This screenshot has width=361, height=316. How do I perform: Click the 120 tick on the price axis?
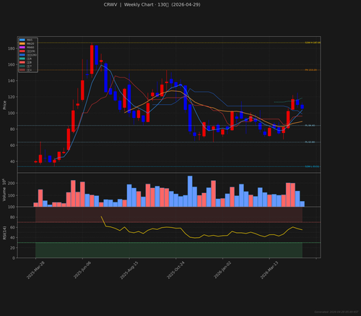12,97
